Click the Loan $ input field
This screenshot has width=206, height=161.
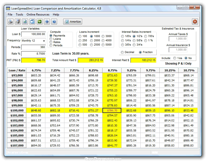34,34
